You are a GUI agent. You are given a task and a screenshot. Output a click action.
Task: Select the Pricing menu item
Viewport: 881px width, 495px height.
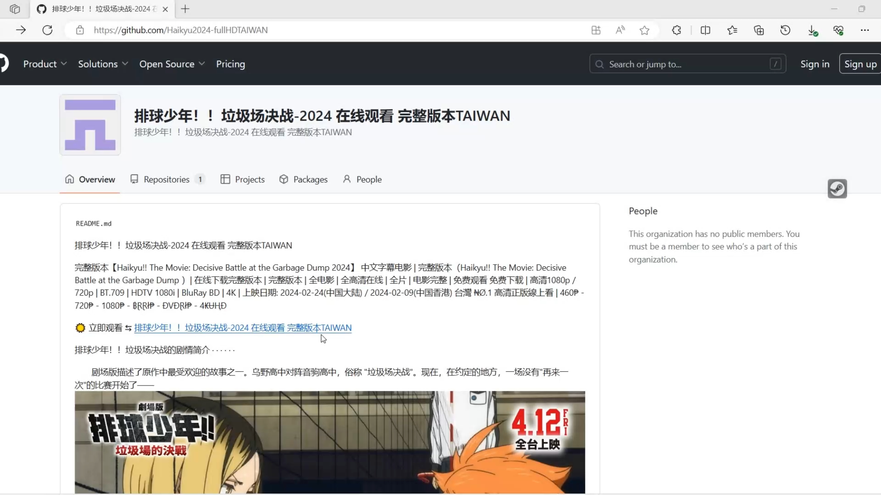(230, 64)
